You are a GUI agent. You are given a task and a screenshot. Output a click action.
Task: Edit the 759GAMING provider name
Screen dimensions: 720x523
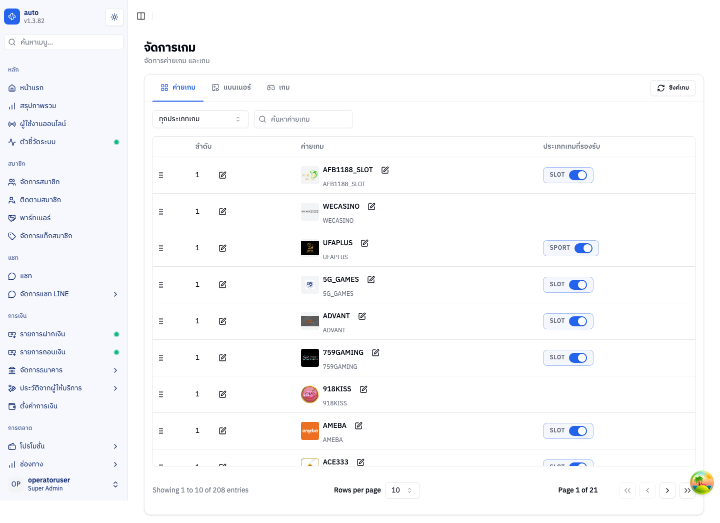tap(375, 353)
